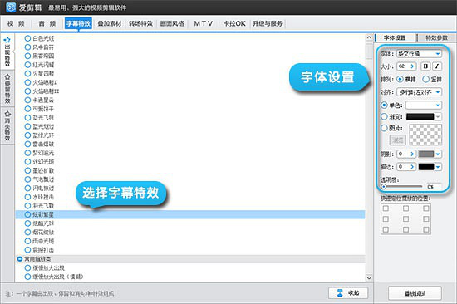Open the 卡拉OK tab

234,23
